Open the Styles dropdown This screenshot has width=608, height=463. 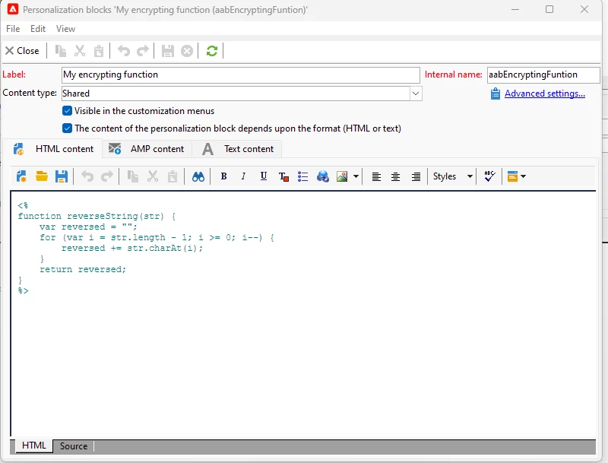452,176
